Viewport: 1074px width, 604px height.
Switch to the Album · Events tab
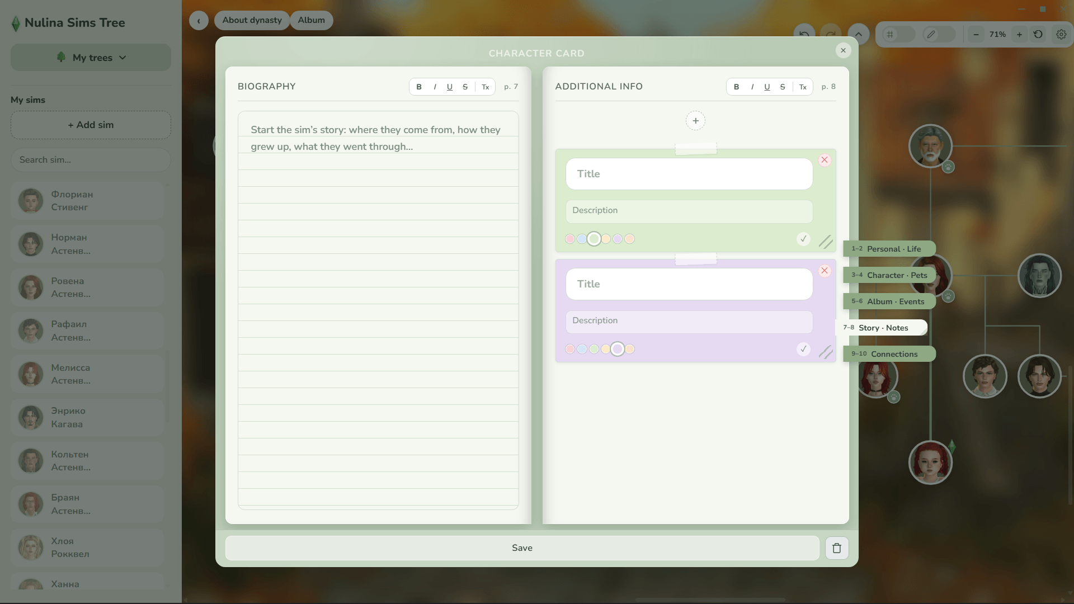tap(889, 301)
